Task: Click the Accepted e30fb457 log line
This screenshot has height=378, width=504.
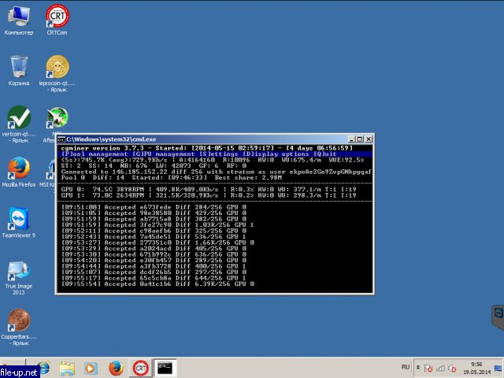Action: pyautogui.click(x=154, y=261)
